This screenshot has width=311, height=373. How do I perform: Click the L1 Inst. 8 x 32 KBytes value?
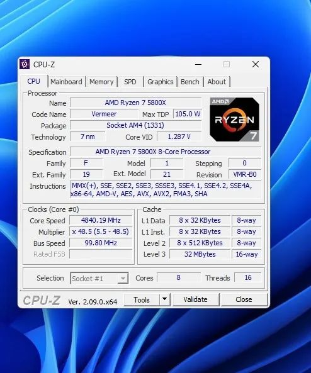pyautogui.click(x=200, y=231)
